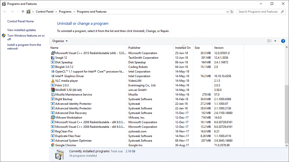Click the Control Panel icon in address bar
Image resolution: width=289 pixels, height=162 pixels.
[x=29, y=12]
